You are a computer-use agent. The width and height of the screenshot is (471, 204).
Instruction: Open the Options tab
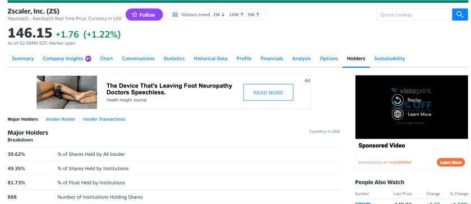pyautogui.click(x=329, y=59)
